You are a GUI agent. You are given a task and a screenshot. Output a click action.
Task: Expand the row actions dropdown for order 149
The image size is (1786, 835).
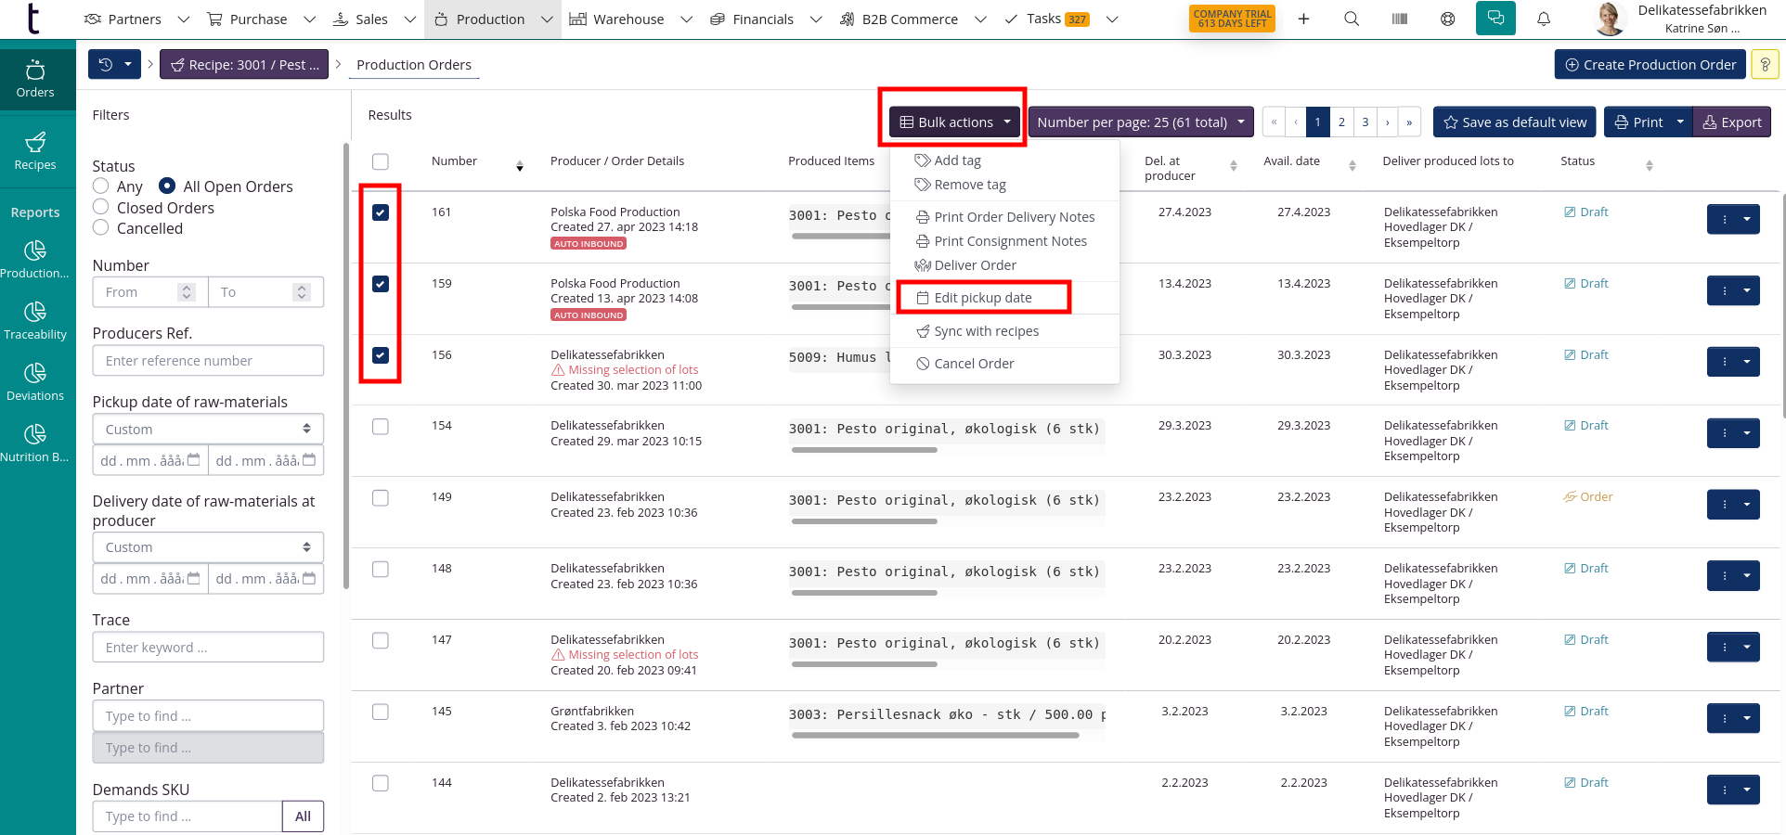(x=1746, y=504)
